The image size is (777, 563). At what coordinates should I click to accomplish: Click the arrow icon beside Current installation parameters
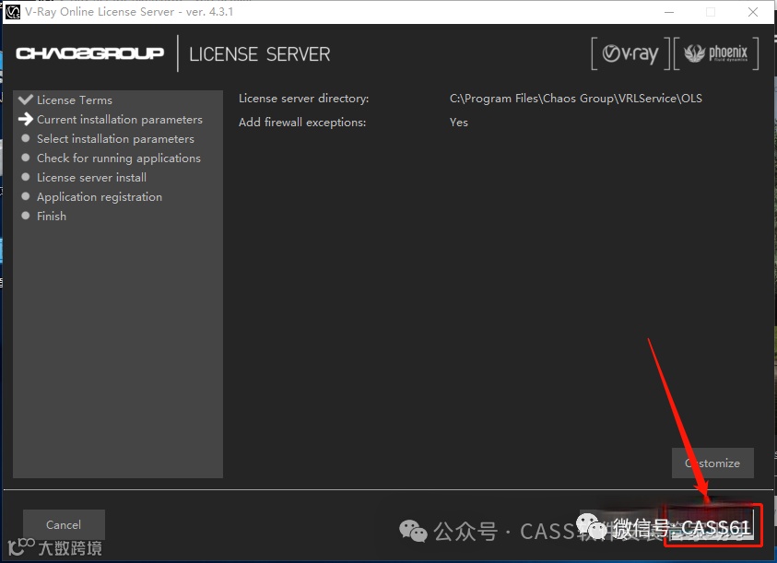tap(25, 119)
